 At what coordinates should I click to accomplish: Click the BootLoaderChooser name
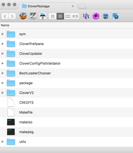pos(35,73)
